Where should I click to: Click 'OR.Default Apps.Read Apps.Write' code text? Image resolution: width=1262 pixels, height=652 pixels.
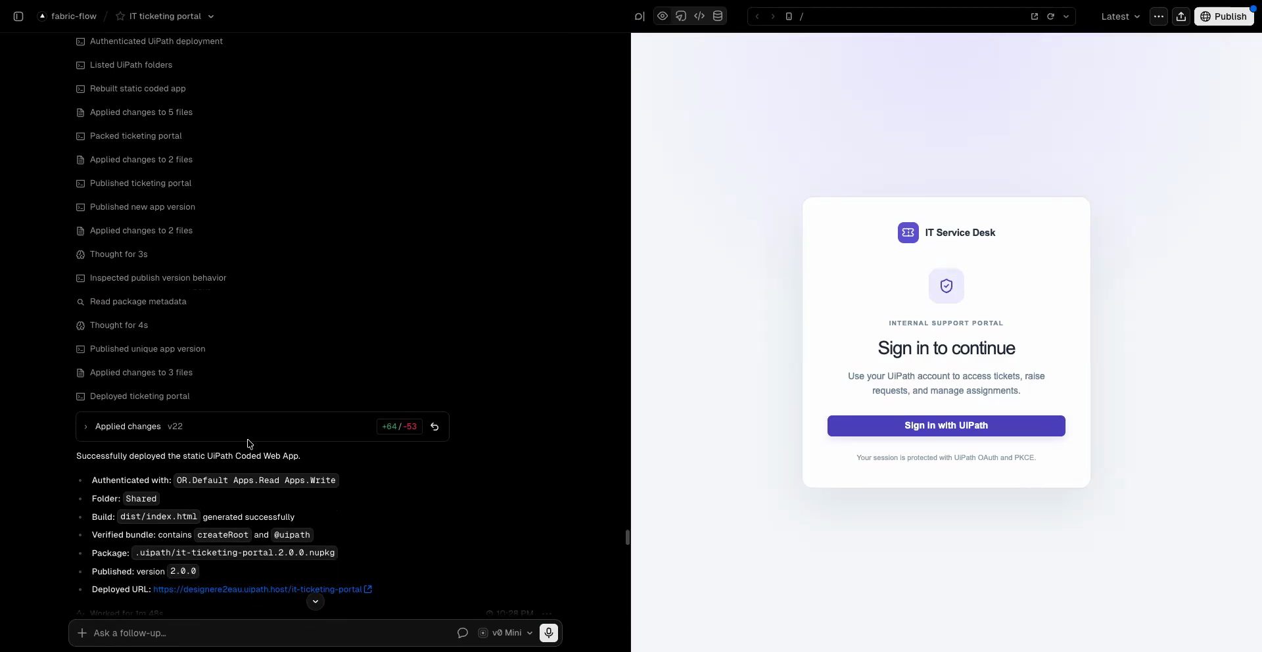coord(256,480)
